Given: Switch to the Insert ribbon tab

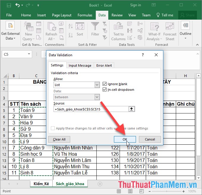Looking at the screenshot, I should tap(41, 15).
